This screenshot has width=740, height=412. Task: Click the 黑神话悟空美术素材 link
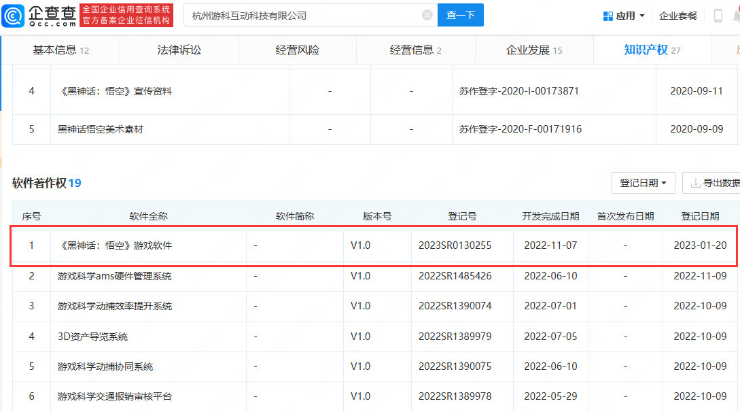pyautogui.click(x=100, y=129)
